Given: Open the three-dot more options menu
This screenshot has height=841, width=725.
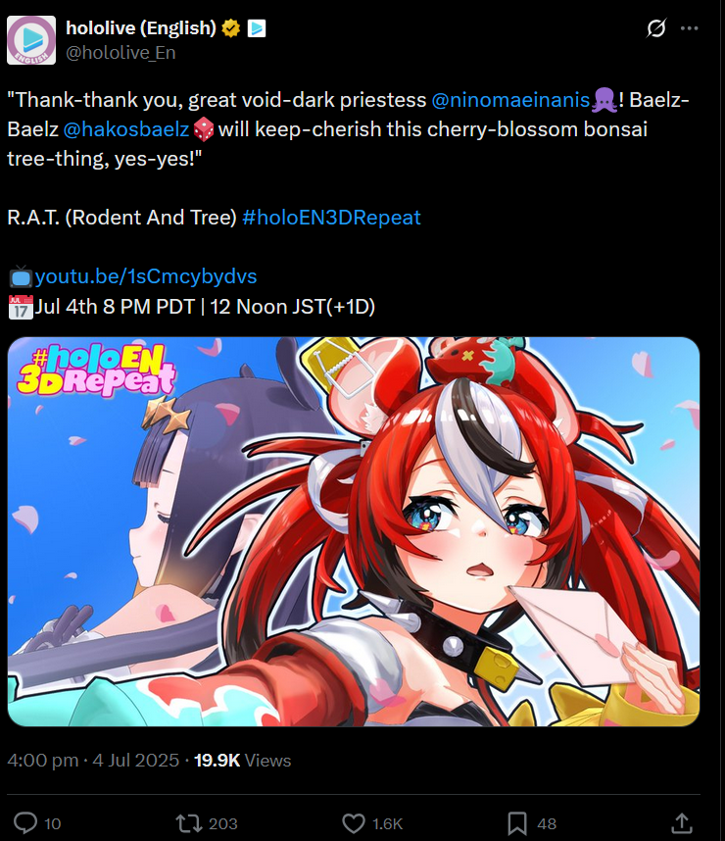Looking at the screenshot, I should 689,27.
